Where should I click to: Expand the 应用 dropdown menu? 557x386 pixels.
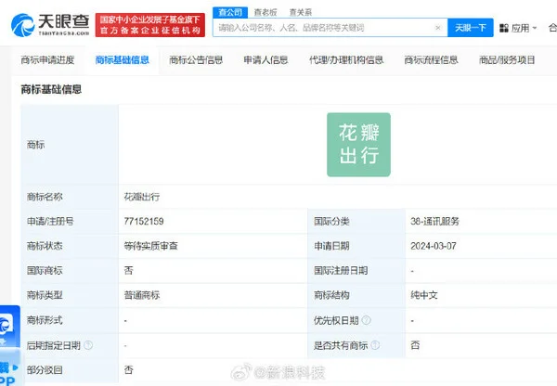525,29
